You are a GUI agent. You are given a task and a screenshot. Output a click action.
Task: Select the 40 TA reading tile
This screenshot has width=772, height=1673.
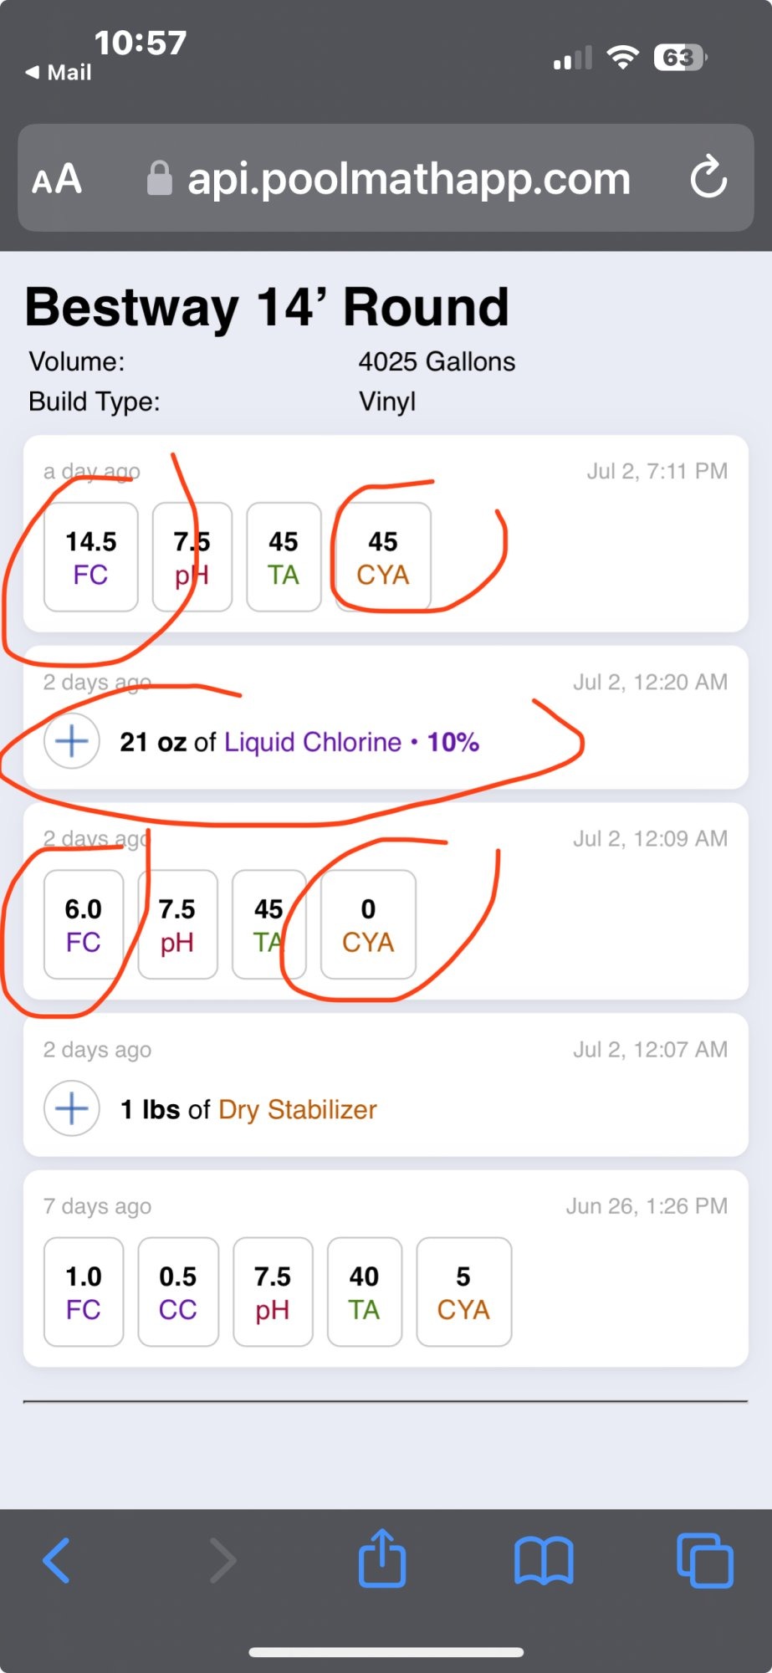click(365, 1292)
